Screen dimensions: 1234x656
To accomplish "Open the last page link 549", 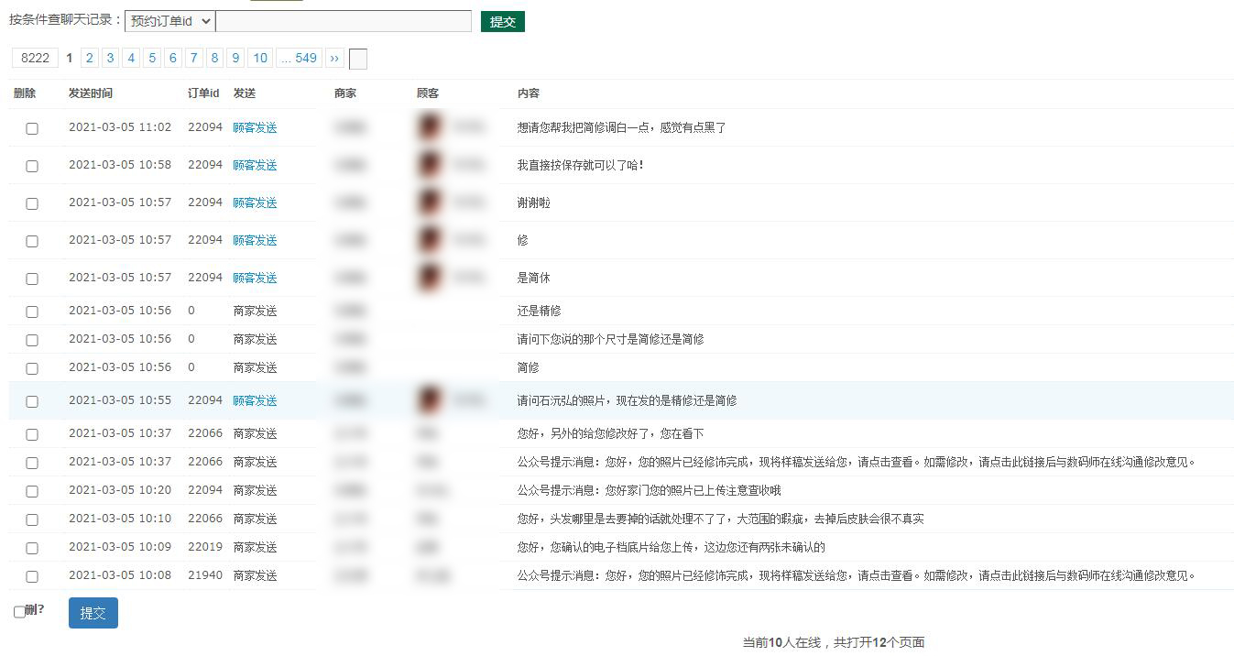I will point(299,59).
